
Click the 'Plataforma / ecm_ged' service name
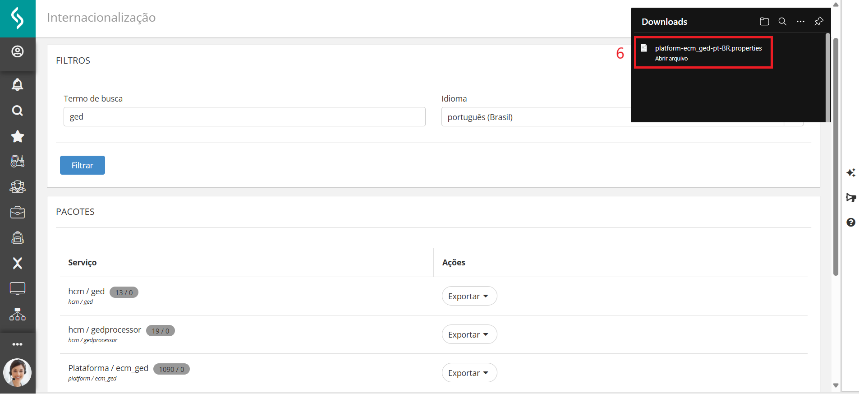coord(108,368)
